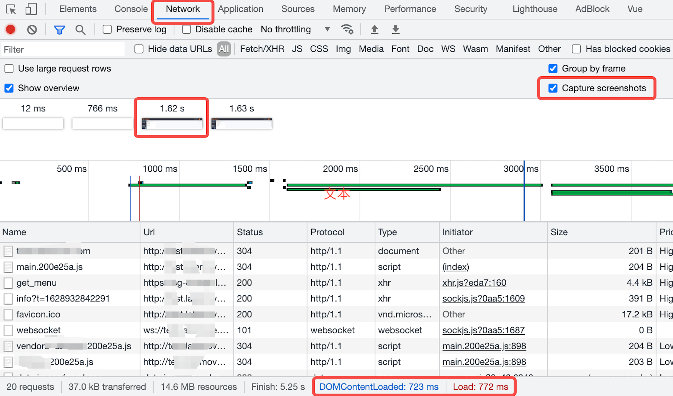Select the 1.62 s screenshot thumbnail
Image resolution: width=673 pixels, height=396 pixels.
172,123
